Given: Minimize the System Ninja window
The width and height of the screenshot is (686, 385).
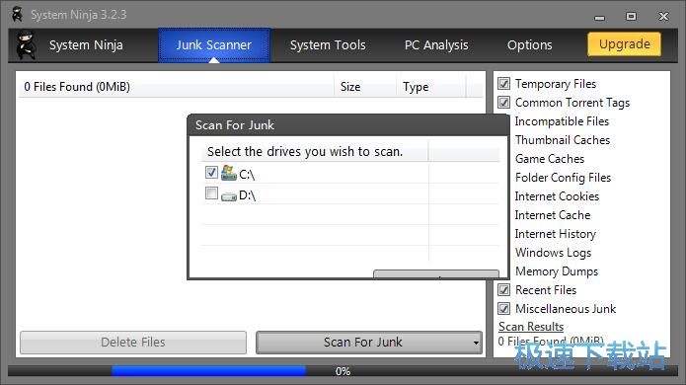Looking at the screenshot, I should (x=599, y=18).
